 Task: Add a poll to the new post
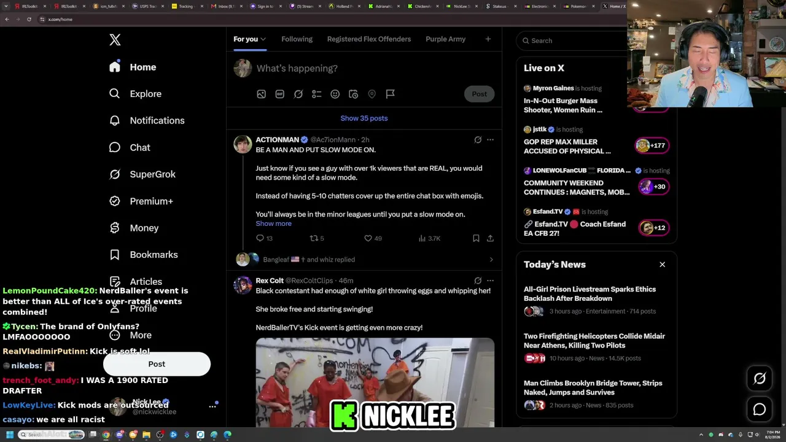click(x=317, y=94)
